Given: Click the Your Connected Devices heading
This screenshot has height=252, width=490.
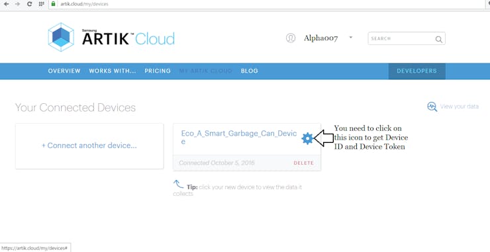Looking at the screenshot, I should point(75,108).
